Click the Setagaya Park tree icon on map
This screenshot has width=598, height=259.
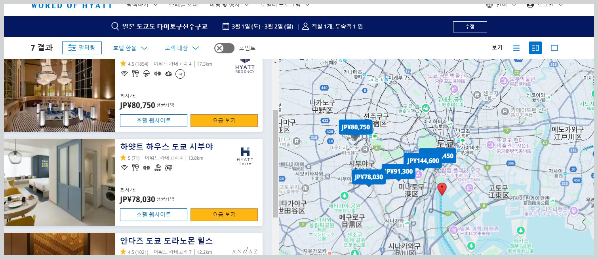345,196
